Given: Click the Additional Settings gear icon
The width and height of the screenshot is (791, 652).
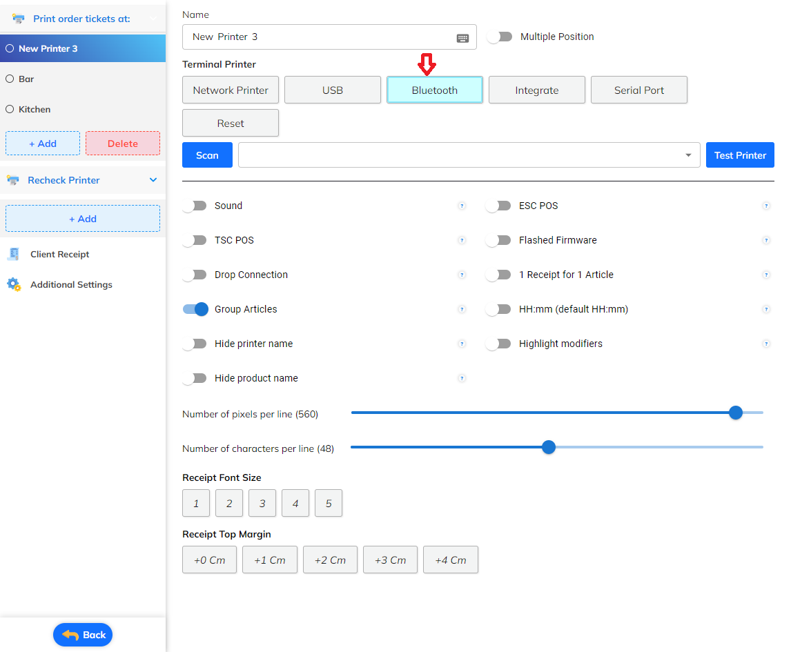Looking at the screenshot, I should 14,284.
